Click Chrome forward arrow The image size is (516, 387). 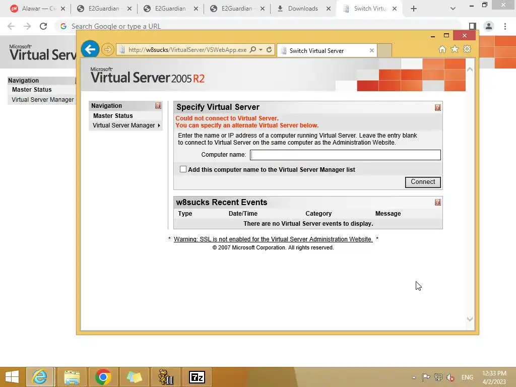click(27, 26)
